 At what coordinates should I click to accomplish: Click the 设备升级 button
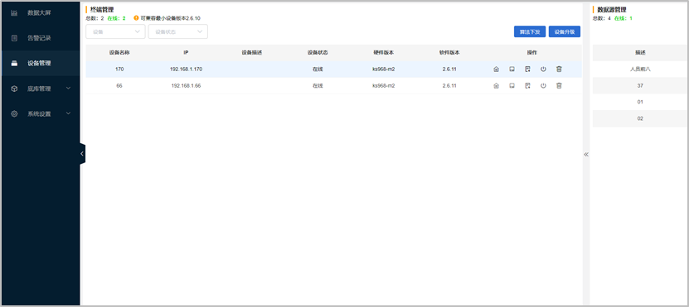(x=564, y=31)
